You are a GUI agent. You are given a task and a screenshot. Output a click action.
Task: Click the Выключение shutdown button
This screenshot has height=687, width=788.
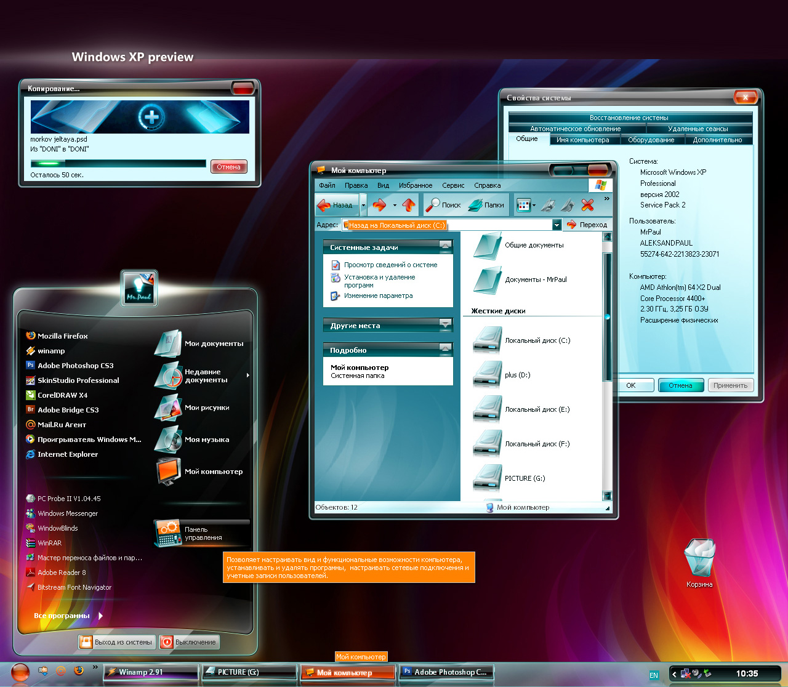188,642
